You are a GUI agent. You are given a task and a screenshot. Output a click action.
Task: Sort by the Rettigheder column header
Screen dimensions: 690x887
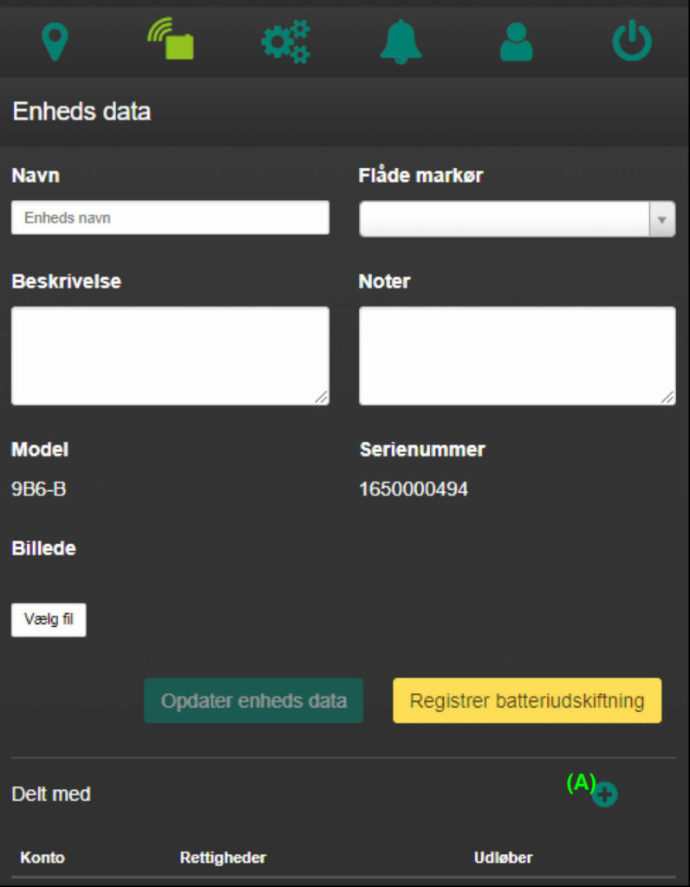223,858
